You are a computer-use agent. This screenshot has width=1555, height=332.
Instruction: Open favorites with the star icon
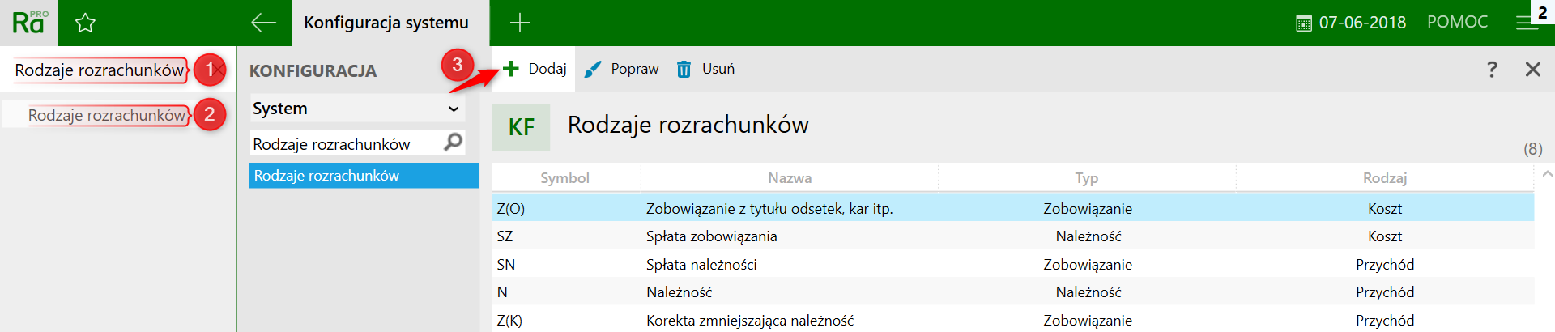pyautogui.click(x=85, y=23)
